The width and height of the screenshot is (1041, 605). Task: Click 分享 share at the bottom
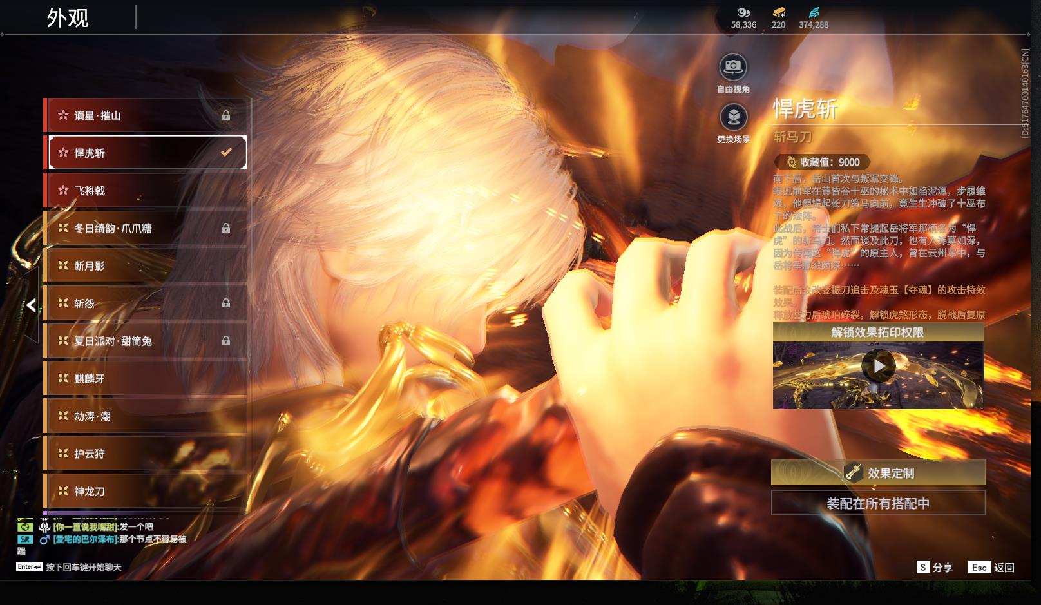935,567
